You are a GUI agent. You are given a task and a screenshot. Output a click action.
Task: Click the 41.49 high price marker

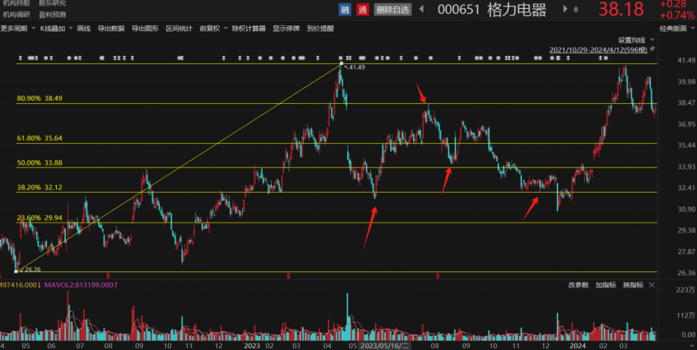click(356, 67)
